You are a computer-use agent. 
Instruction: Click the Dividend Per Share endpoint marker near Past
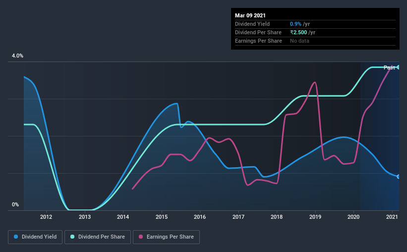pyautogui.click(x=399, y=67)
